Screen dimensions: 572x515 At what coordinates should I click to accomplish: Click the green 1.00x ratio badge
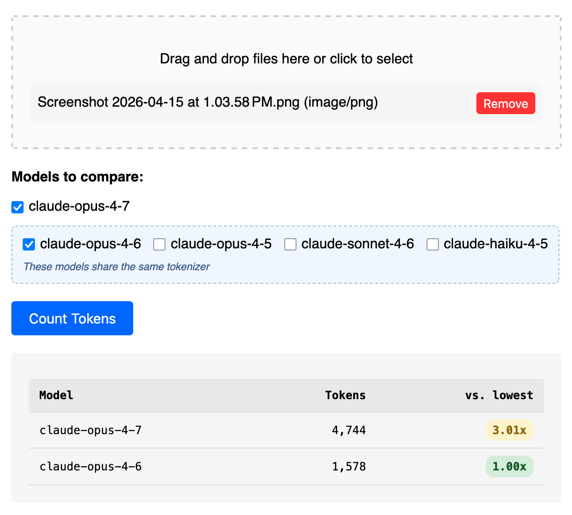(x=509, y=466)
